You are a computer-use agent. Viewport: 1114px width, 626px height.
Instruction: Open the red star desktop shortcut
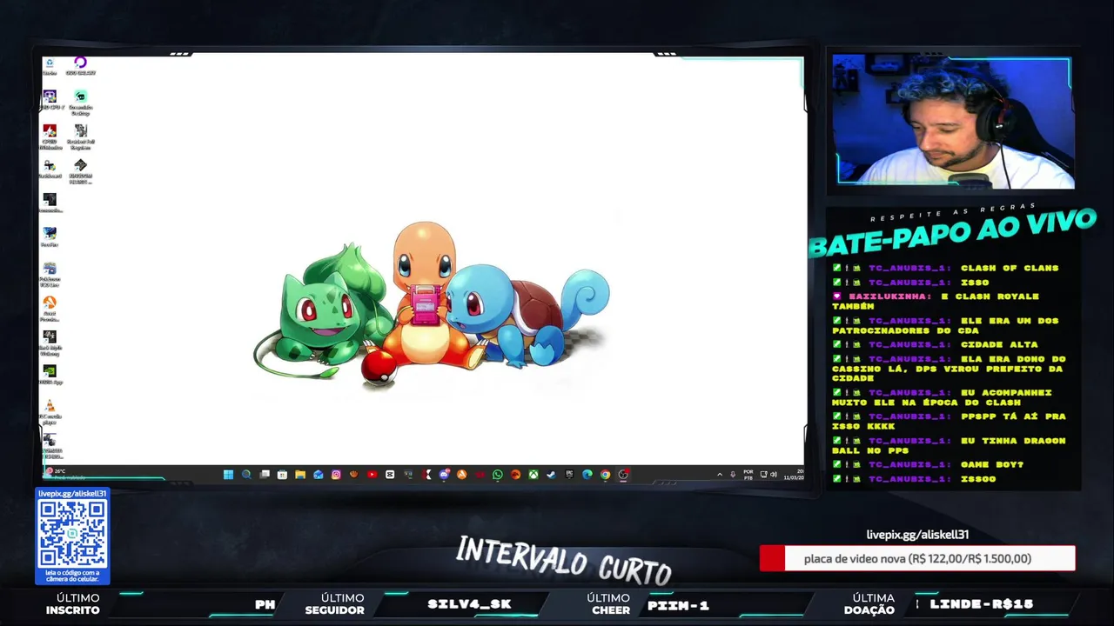pyautogui.click(x=50, y=135)
